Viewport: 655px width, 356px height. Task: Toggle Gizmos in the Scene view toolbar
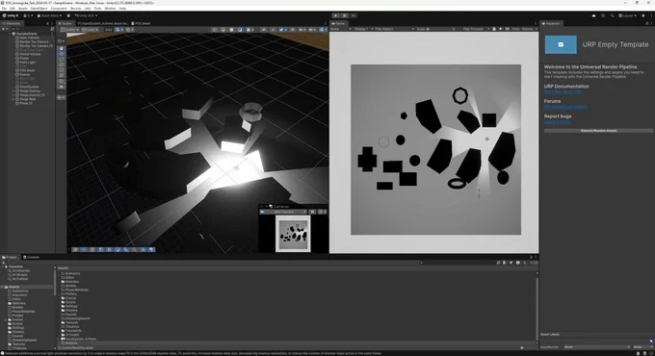pos(321,30)
